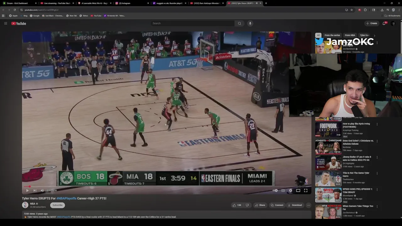The width and height of the screenshot is (402, 226).
Task: Open browser downloads icon in toolbar
Action: click(382, 10)
